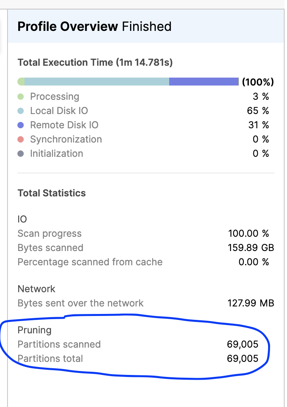
Task: Click the Scan progress 100.00 % value
Action: click(248, 233)
